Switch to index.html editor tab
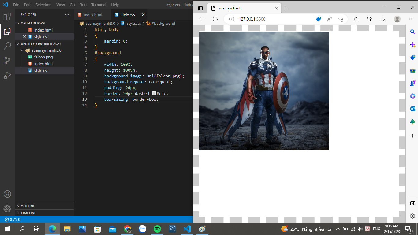 (92, 15)
